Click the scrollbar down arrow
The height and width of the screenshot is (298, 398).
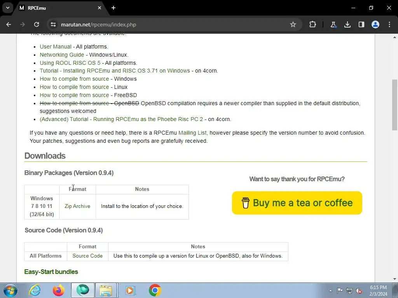pyautogui.click(x=395, y=279)
